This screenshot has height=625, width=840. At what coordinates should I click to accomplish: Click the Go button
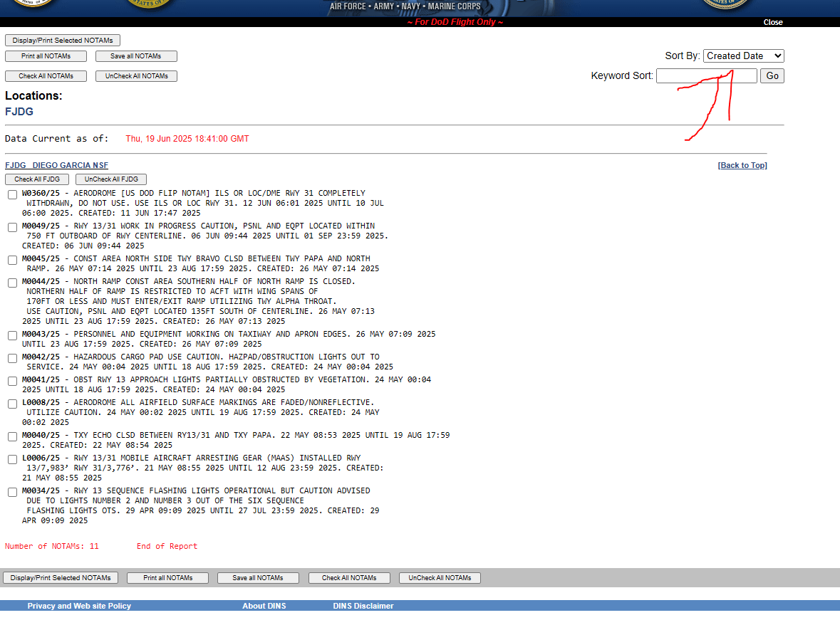772,76
